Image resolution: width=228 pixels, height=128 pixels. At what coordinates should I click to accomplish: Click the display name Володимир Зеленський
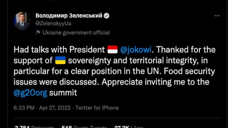(x=69, y=16)
